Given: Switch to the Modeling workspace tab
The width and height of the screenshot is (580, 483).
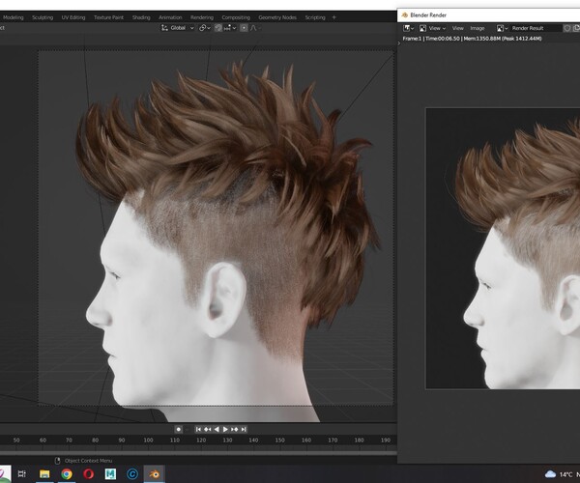Looking at the screenshot, I should [x=13, y=17].
